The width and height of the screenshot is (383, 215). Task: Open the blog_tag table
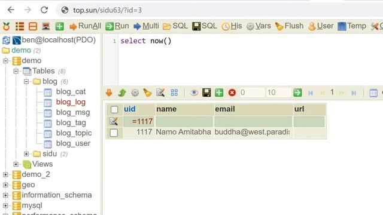point(71,122)
